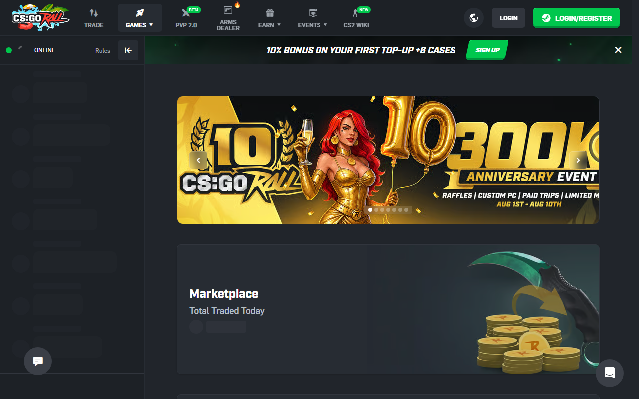Expand the Earn dropdown
The height and width of the screenshot is (399, 639).
(270, 18)
